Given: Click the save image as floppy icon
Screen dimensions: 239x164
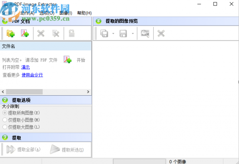Looking at the screenshot, I should [123, 33].
